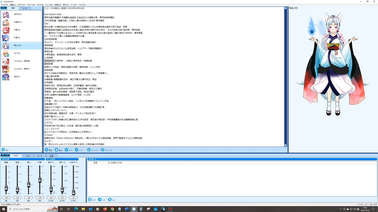
Task: Open the テキスト menu
Action: tap(21, 5)
